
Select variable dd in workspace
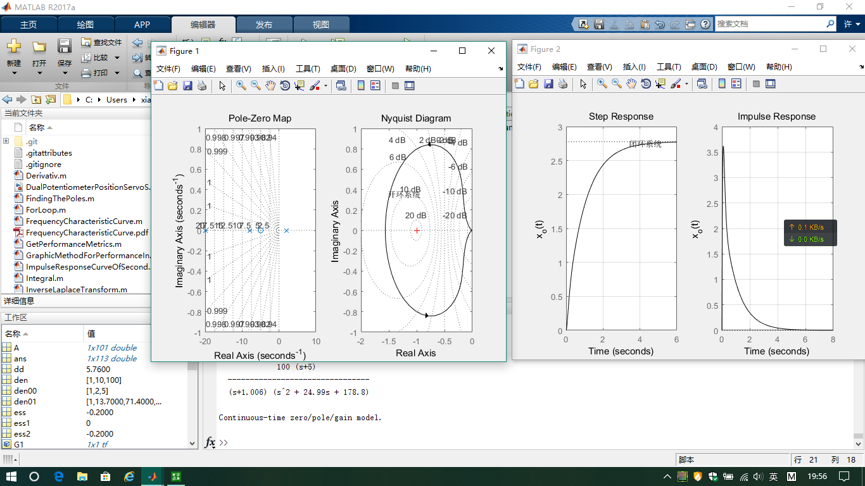pos(18,370)
